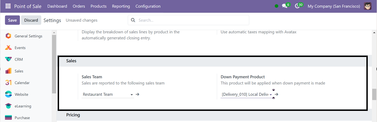Save the settings changes
377x122 pixels.
[12, 20]
